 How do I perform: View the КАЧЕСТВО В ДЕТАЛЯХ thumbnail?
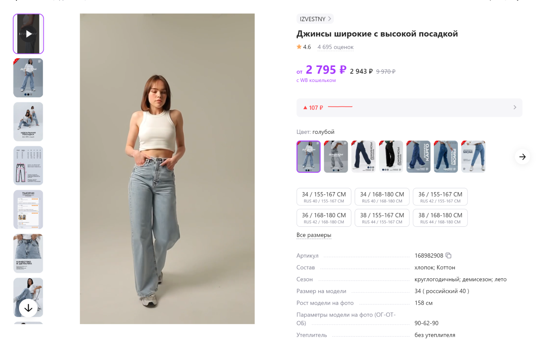click(x=28, y=254)
